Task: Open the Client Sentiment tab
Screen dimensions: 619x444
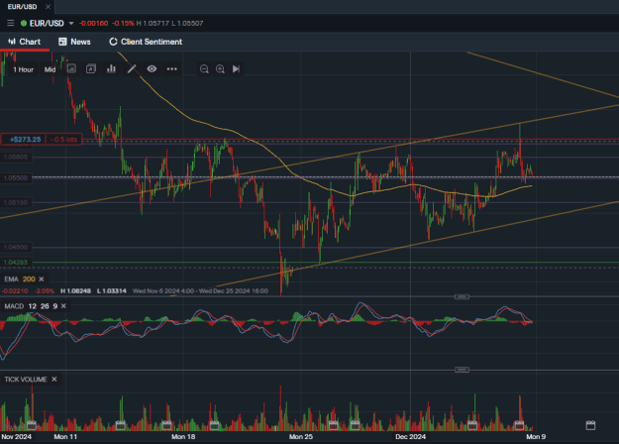Action: [146, 42]
